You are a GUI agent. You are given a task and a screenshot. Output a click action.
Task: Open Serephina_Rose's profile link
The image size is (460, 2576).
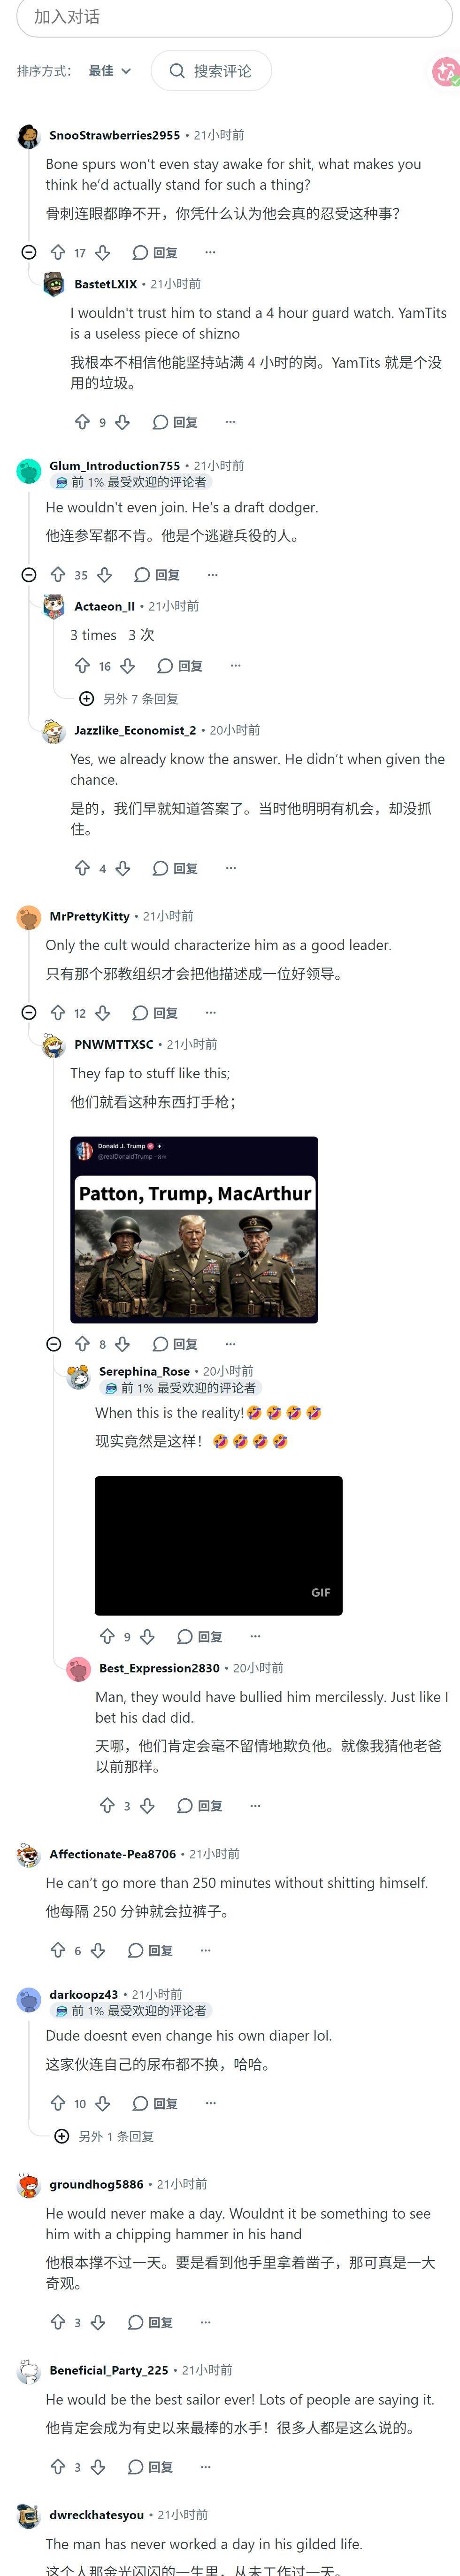144,1371
